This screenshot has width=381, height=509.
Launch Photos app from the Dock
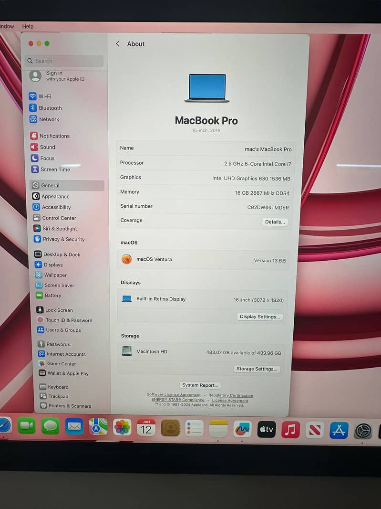pyautogui.click(x=122, y=427)
